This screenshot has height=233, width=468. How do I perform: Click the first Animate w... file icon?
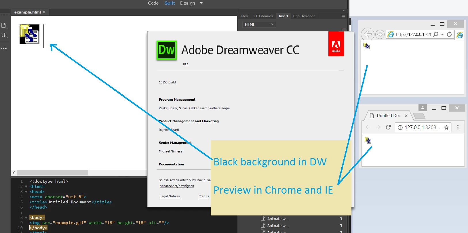tap(263, 219)
